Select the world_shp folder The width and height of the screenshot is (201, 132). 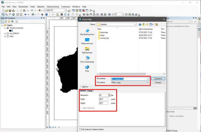click(103, 38)
